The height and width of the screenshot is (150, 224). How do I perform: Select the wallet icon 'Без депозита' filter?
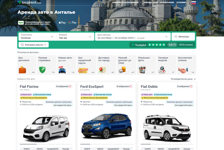[x=27, y=65]
